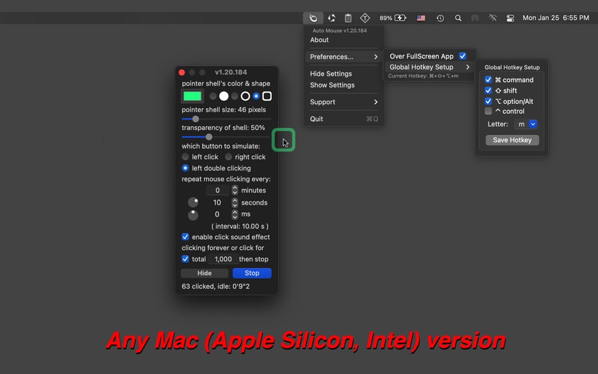
Task: Click the minutes stepper arrows
Action: (x=235, y=190)
